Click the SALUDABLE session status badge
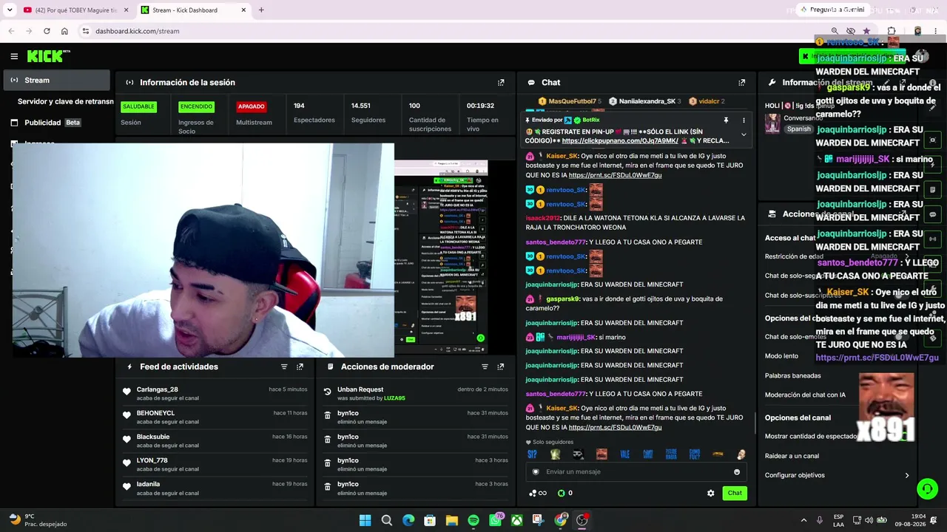 coord(138,106)
